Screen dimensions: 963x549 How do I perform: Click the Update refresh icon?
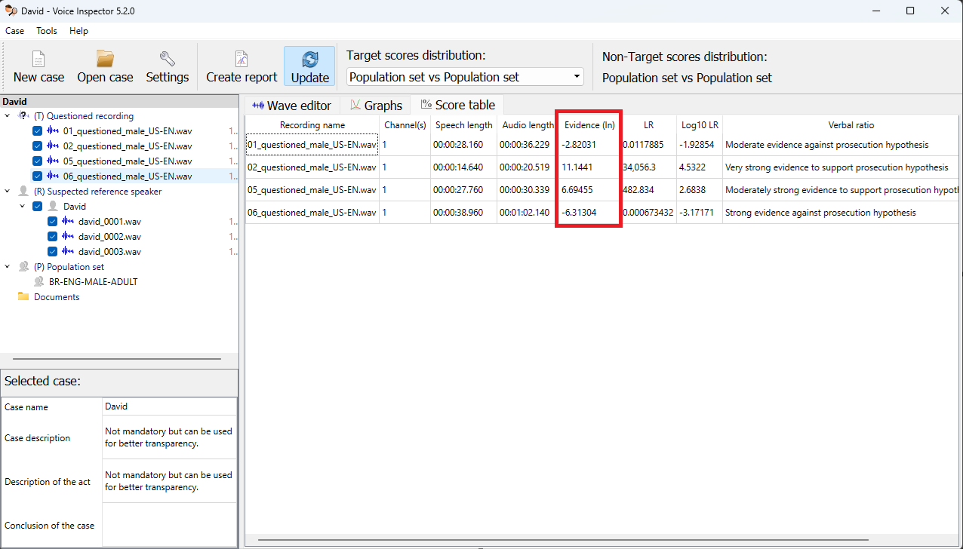[309, 60]
